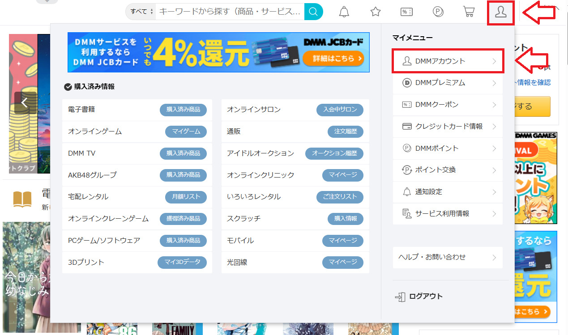Expand the ポイント交換 chevron
Viewport: 568px width, 335px height.
tap(494, 170)
